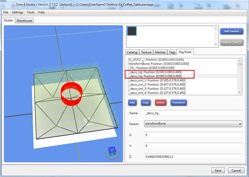
Task: Select _deco_sml_1 in the rig list
Action: point(158,81)
